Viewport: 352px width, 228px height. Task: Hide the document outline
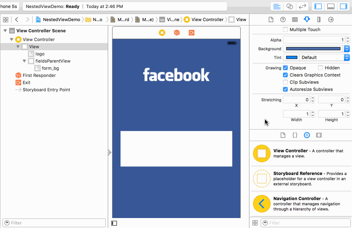coord(114,223)
